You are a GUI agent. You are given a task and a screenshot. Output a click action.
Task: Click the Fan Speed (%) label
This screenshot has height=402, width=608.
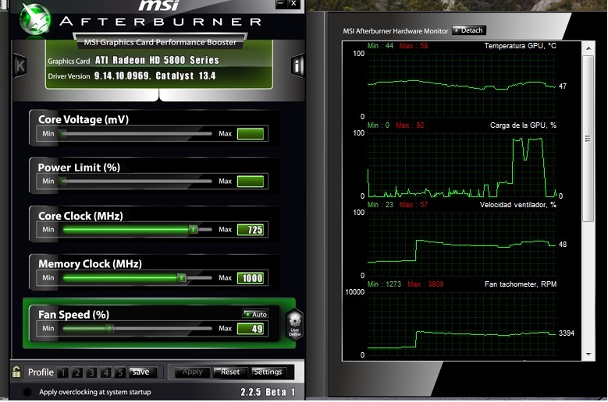(x=73, y=315)
